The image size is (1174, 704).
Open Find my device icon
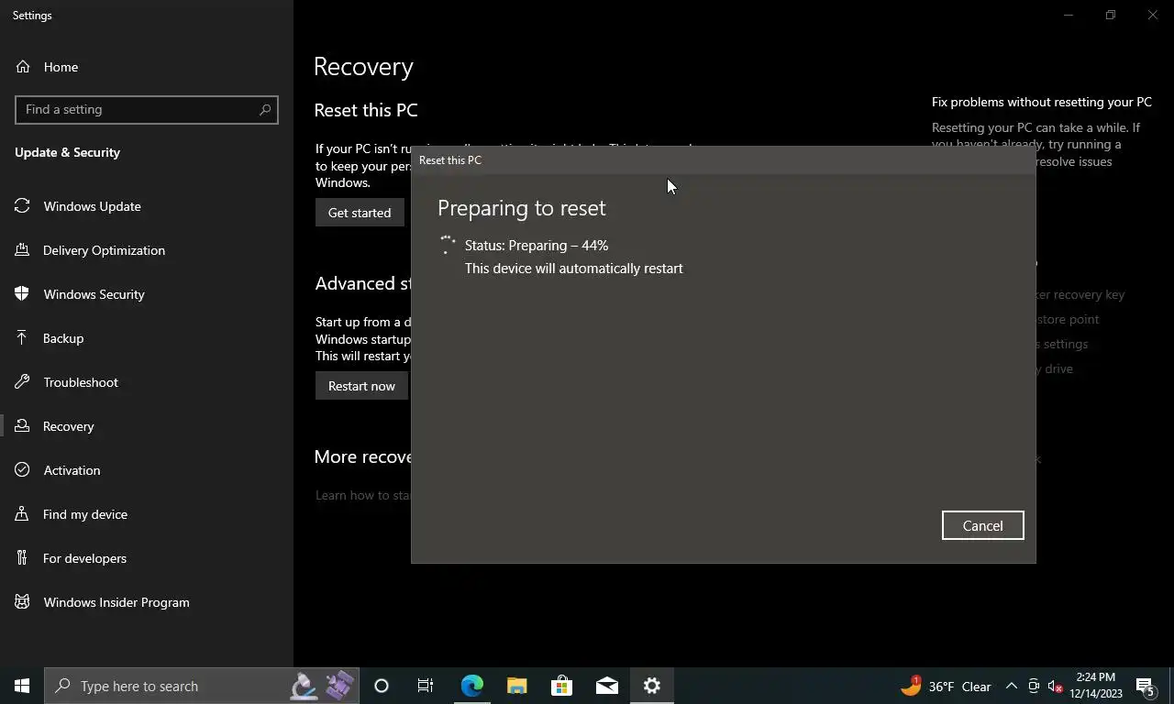[23, 514]
